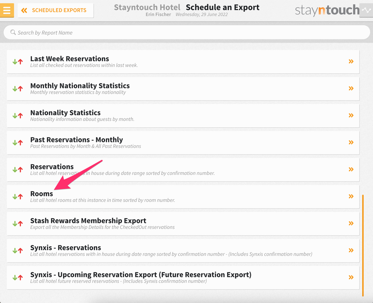This screenshot has height=303, width=373.
Task: Click description 'List all hotel rooms at this instance'
Action: [x=103, y=200]
